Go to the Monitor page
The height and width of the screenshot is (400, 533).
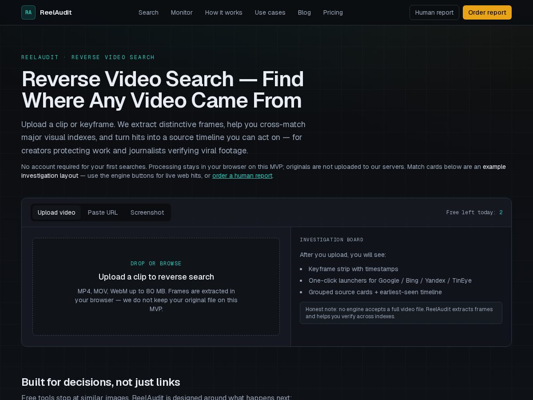(182, 12)
